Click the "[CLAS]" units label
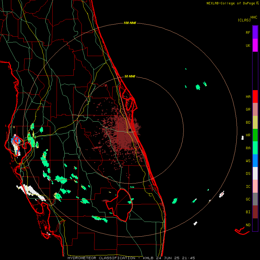The width and height of the screenshot is (260, 260). point(244,20)
